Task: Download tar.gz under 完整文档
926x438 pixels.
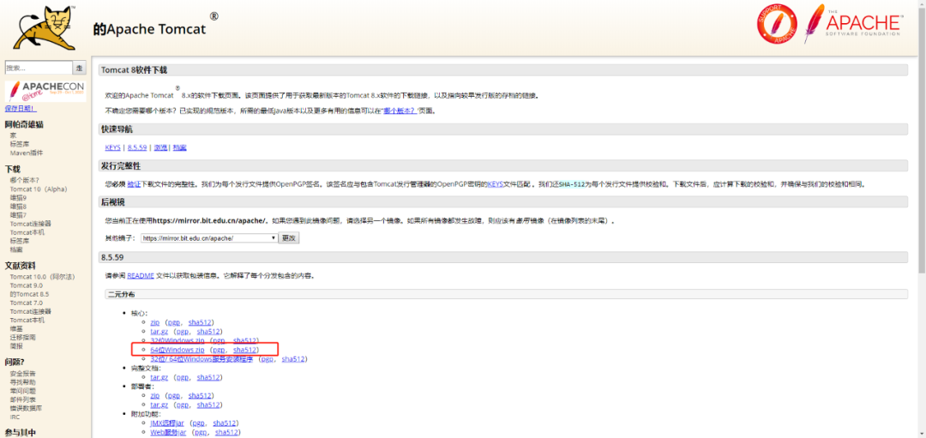Action: pos(159,377)
